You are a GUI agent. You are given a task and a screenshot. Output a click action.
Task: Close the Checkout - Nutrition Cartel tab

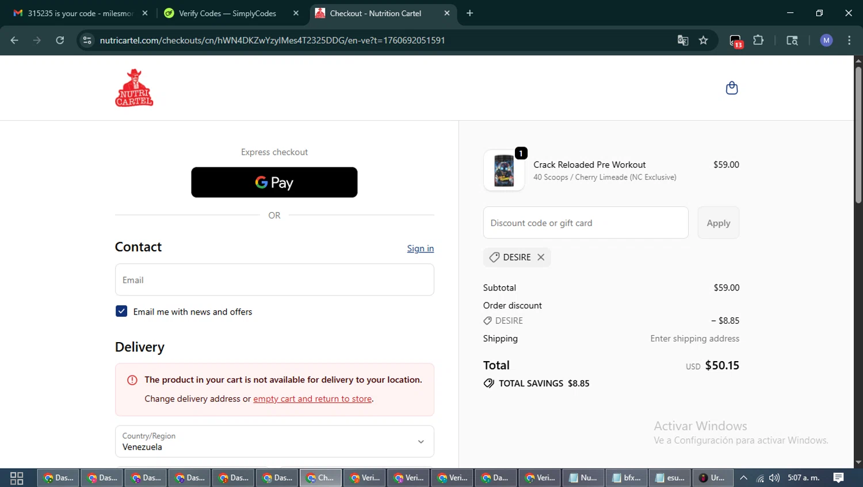pos(447,13)
